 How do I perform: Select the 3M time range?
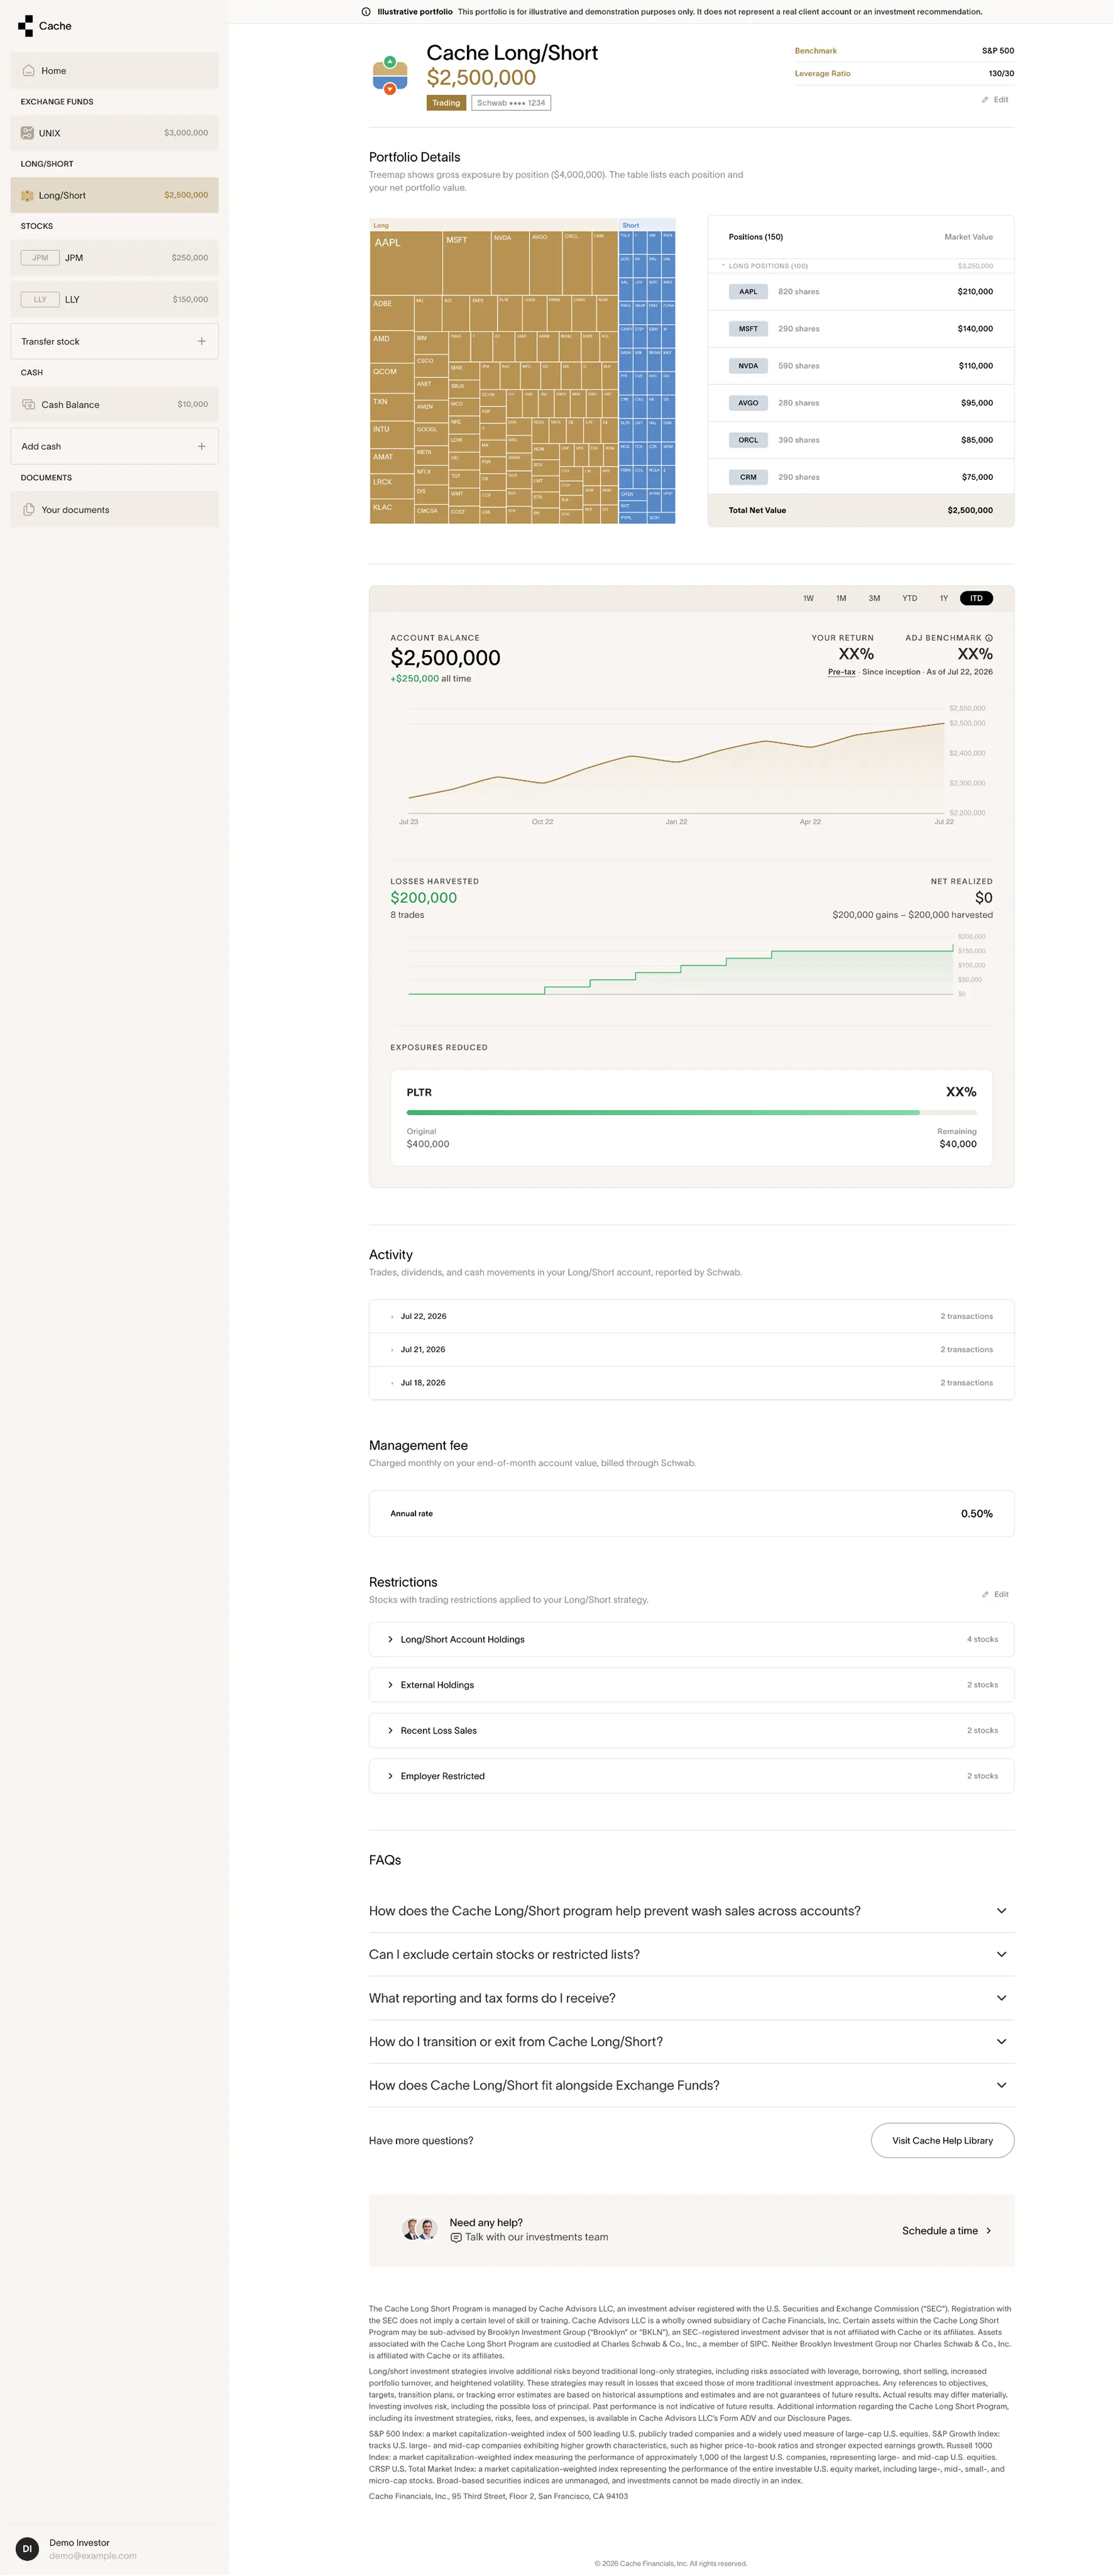tap(874, 599)
